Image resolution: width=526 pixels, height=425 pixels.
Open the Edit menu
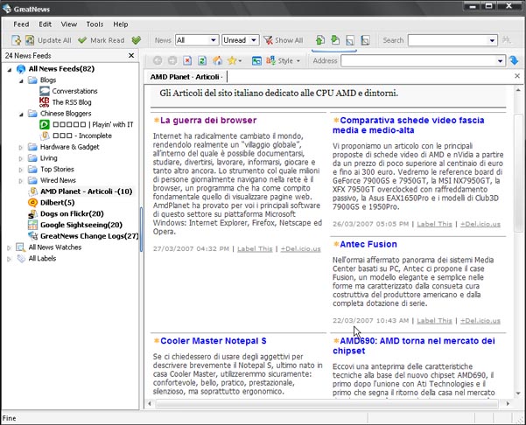(45, 24)
